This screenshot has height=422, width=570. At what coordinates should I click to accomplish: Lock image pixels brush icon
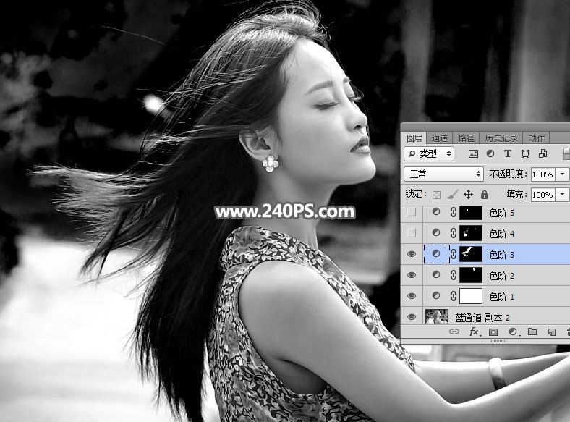coord(452,195)
